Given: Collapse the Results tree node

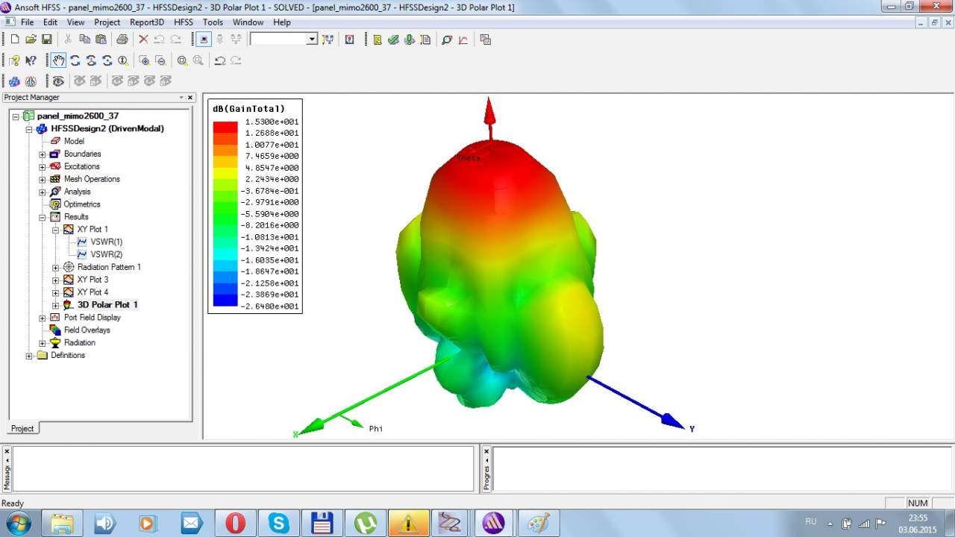Looking at the screenshot, I should [x=43, y=217].
